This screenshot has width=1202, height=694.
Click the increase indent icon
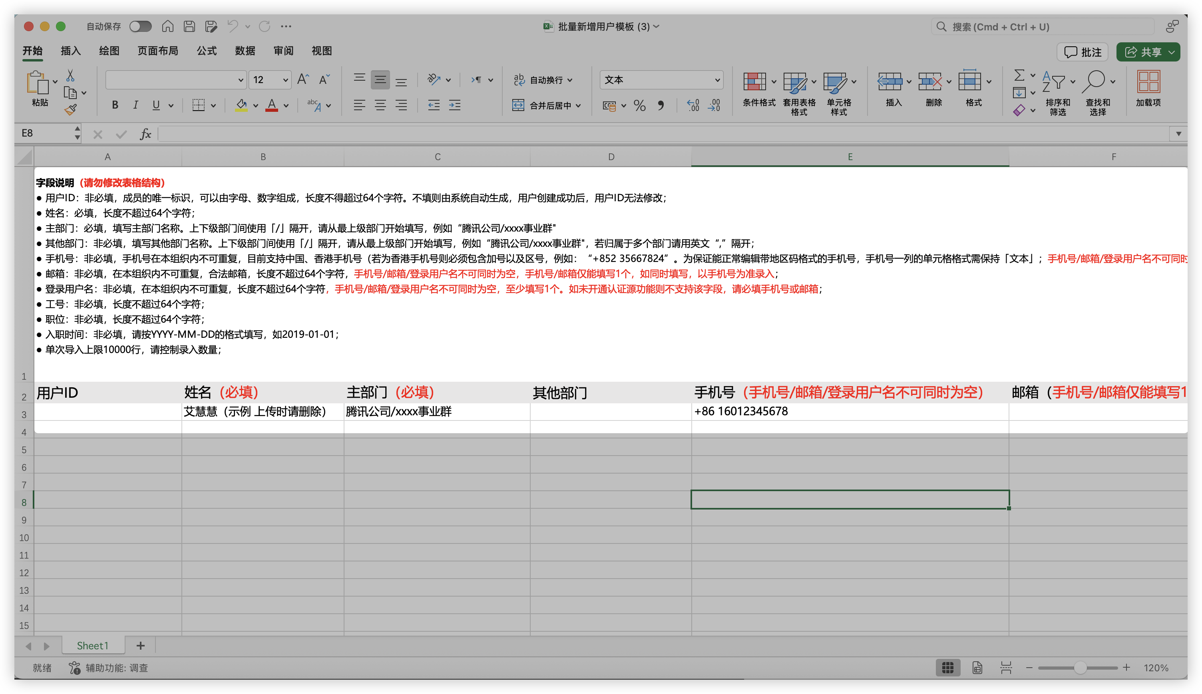tap(455, 105)
